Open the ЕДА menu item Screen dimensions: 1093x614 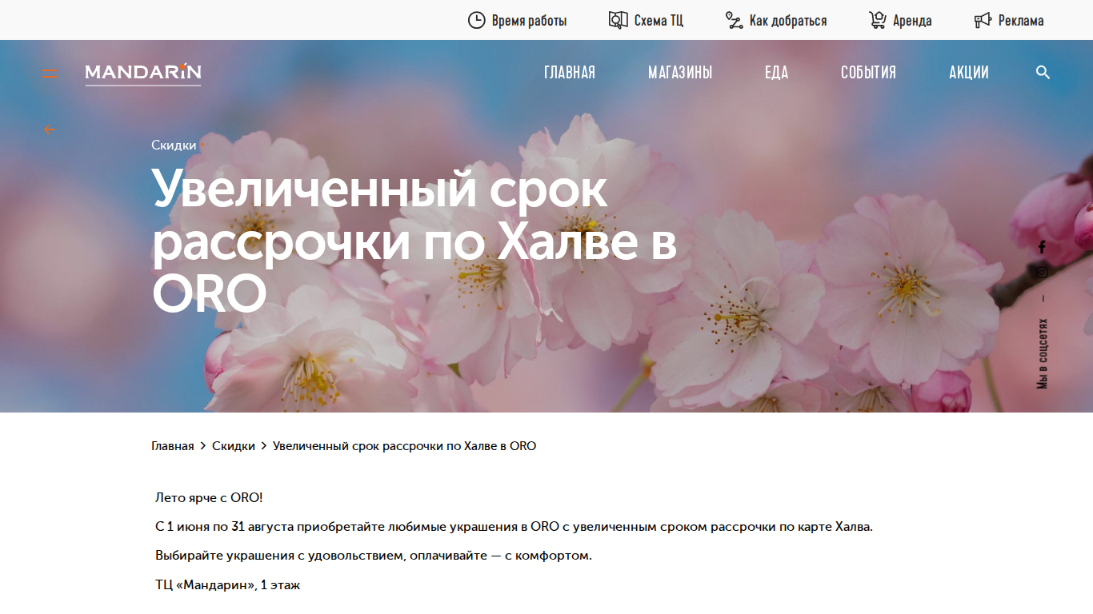(777, 73)
